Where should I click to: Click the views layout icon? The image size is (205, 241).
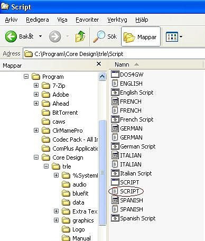[x=172, y=36]
